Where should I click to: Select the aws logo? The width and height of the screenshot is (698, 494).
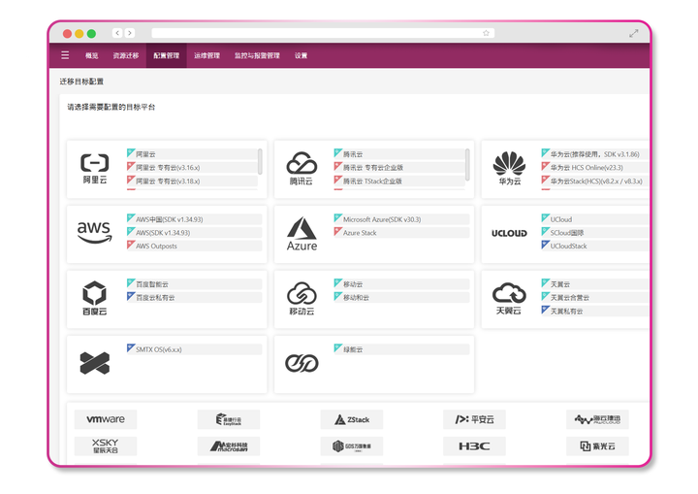click(94, 232)
